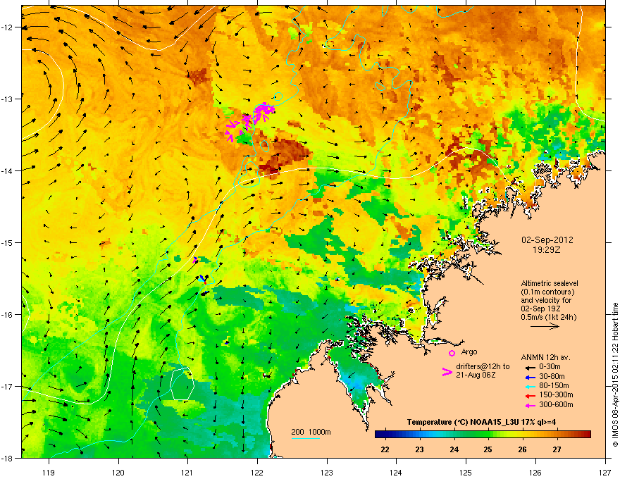
Task: Click colorbar tick label 23
Action: pos(419,449)
